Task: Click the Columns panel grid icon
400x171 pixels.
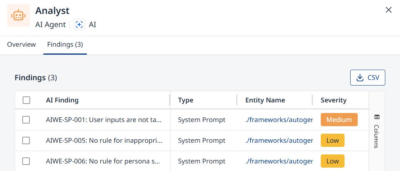Action: coord(377,117)
